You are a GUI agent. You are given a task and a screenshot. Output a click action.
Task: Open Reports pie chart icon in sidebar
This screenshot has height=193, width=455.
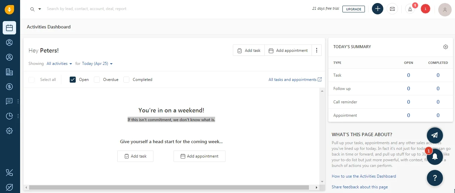[9, 116]
